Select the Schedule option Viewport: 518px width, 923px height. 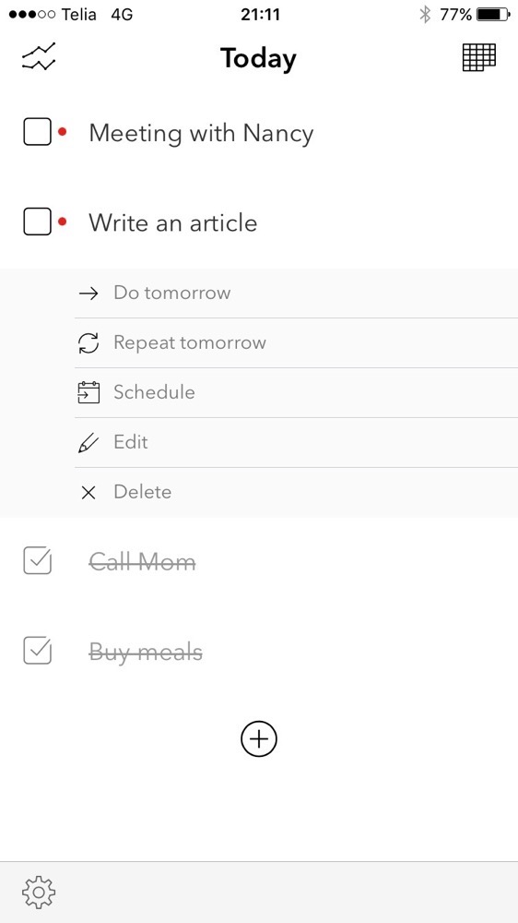[297, 392]
